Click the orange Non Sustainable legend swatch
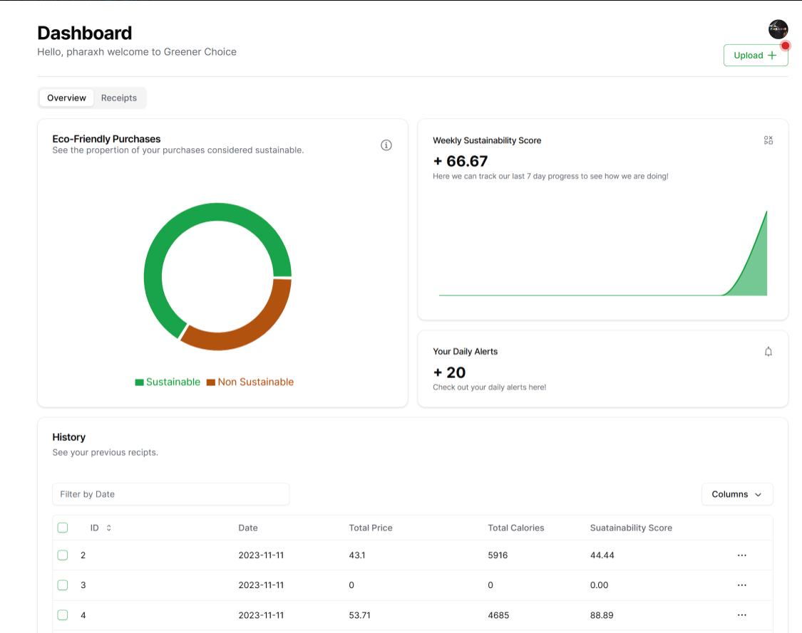 (x=211, y=382)
